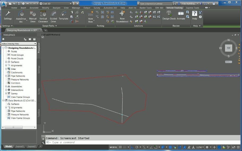Click the binoculars search icon
The height and width of the screenshot is (151, 242).
click(175, 3)
